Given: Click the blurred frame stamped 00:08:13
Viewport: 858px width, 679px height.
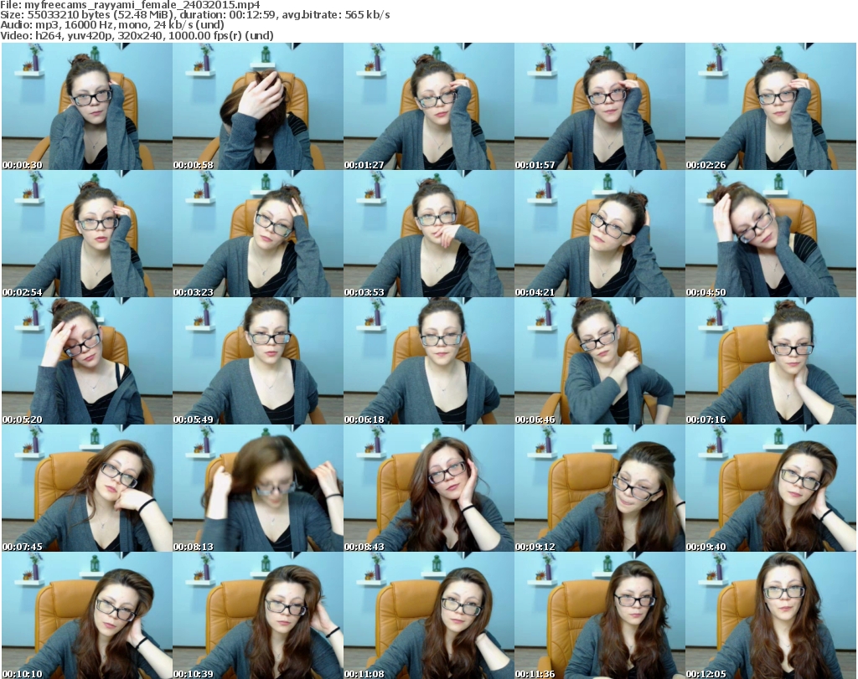Looking at the screenshot, I should (258, 488).
